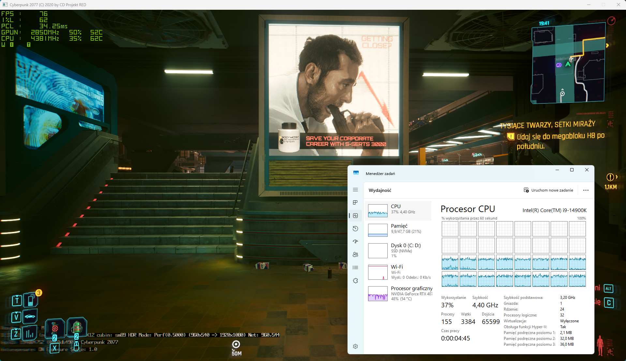Open the Users icon in Task Manager
The width and height of the screenshot is (626, 361).
(x=355, y=255)
